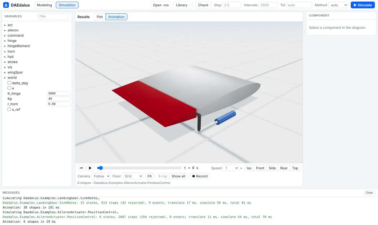Expand the aileron variable node

tap(5, 30)
